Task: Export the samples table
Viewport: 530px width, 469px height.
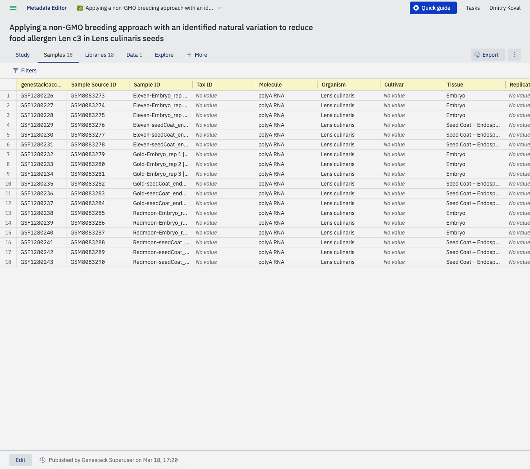Action: click(x=487, y=55)
